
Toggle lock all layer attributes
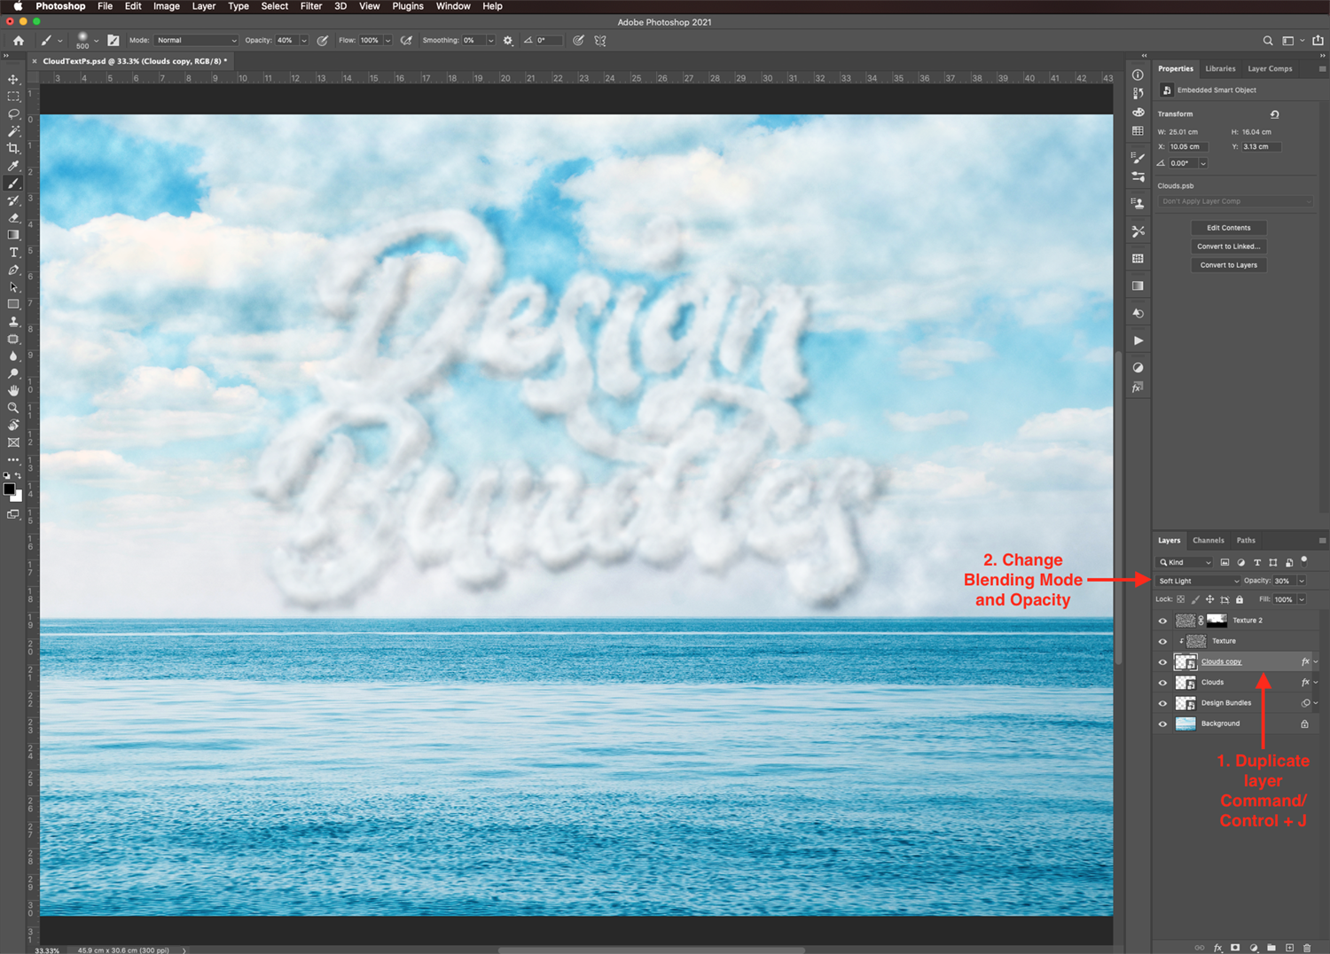[x=1240, y=599]
